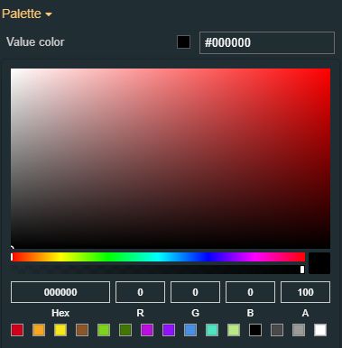The width and height of the screenshot is (342, 348).
Task: Click the alpha transparency slider handle
Action: [x=302, y=270]
